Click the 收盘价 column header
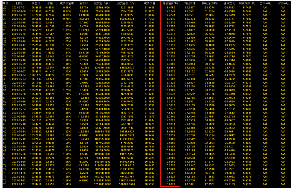The height and width of the screenshot is (188, 291). click(x=36, y=3)
